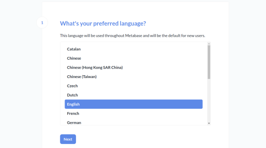Viewport: 266px width, 148px height.
Task: Click the language description text below the heading
Action: tap(132, 35)
